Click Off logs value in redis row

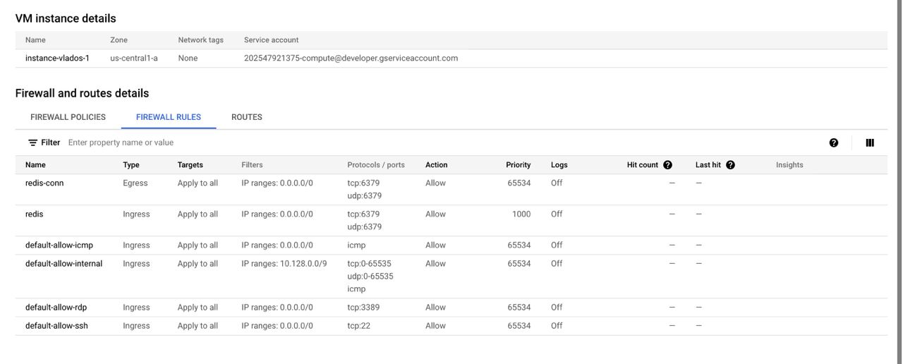tap(557, 214)
